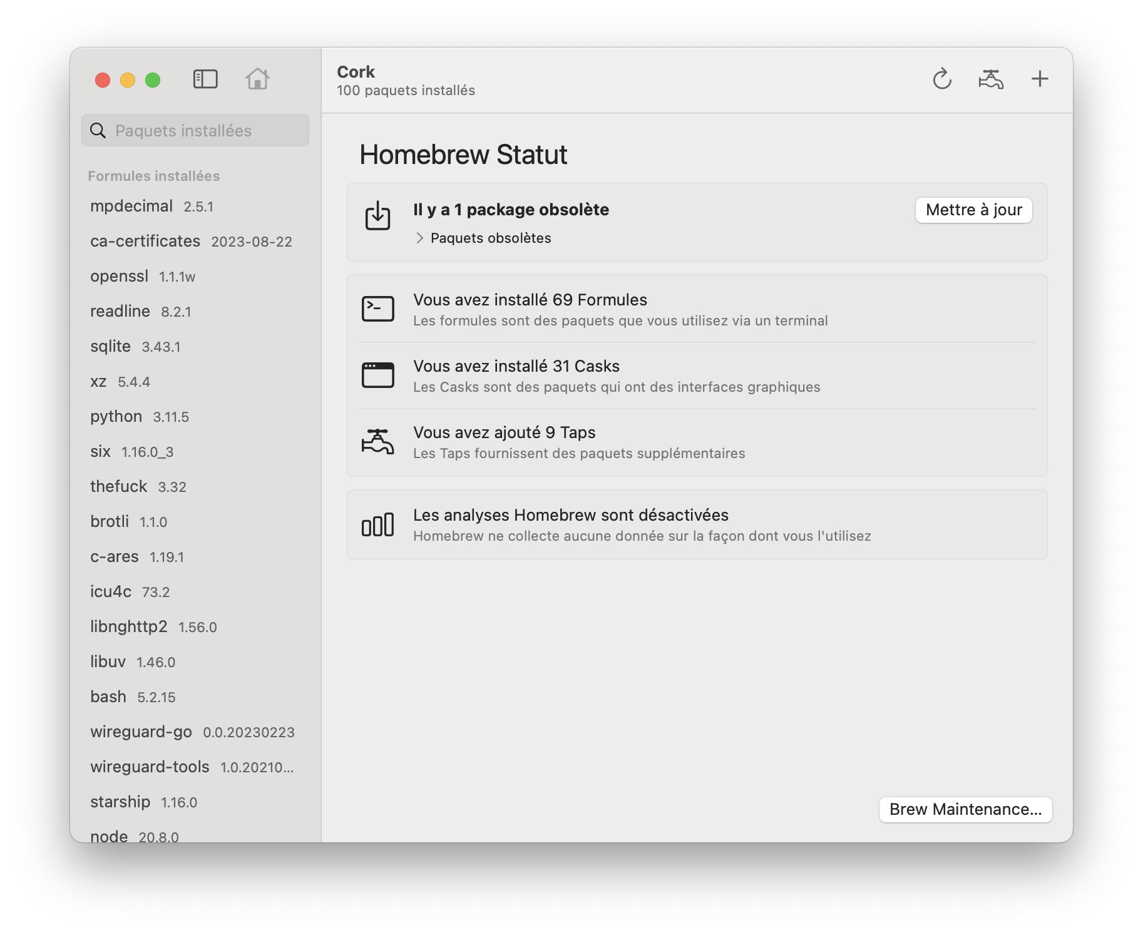This screenshot has width=1143, height=935.
Task: Click the outdated package download icon
Action: click(377, 216)
